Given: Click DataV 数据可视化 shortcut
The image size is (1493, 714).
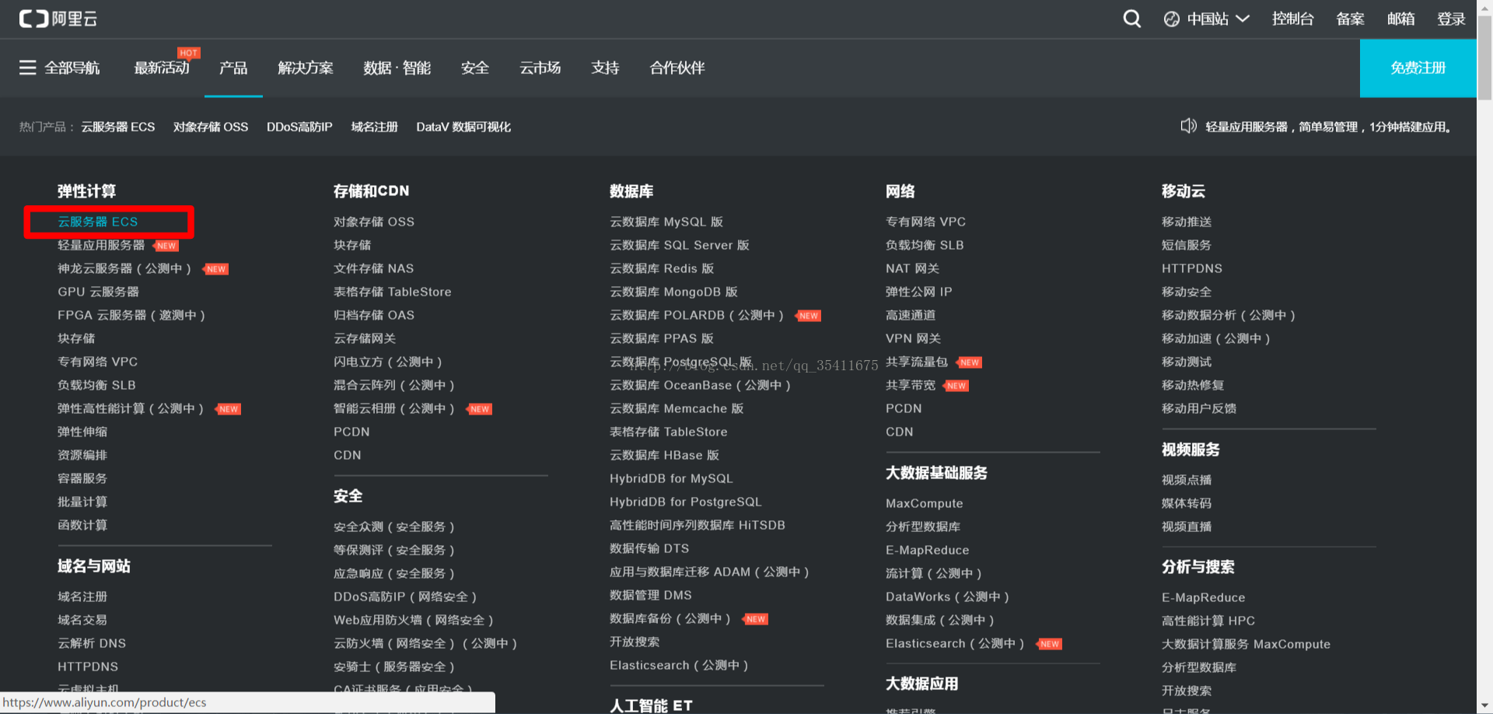Looking at the screenshot, I should [463, 127].
